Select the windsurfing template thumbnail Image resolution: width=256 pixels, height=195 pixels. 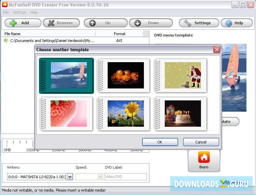(66, 76)
